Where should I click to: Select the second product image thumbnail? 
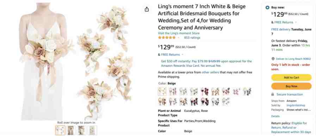point(71,130)
